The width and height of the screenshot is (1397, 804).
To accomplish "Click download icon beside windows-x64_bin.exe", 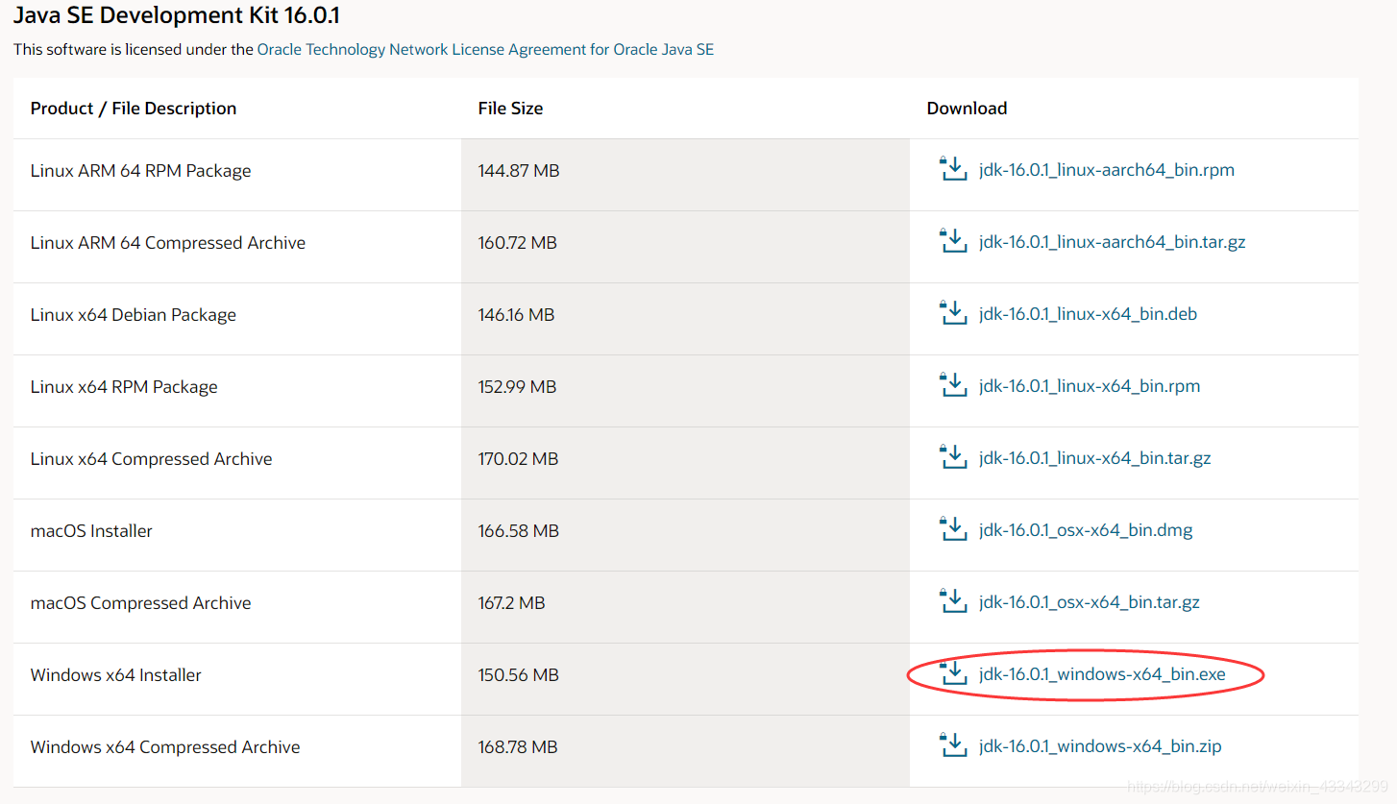I will coord(952,673).
